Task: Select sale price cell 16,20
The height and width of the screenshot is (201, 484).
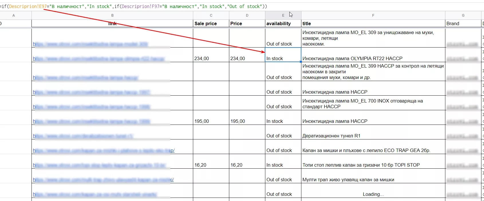Action: click(x=211, y=161)
